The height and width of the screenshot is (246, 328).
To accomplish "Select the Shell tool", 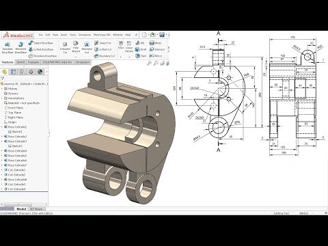I will (141, 56).
